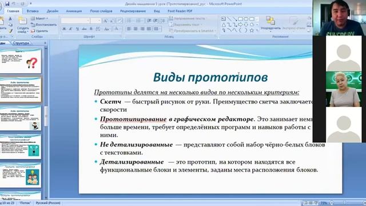Switch to the Анимация ribbon tab
Image resolution: width=366 pixels, height=206 pixels.
74,11
